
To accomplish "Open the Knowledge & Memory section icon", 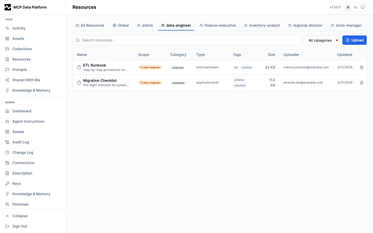I will point(7,90).
